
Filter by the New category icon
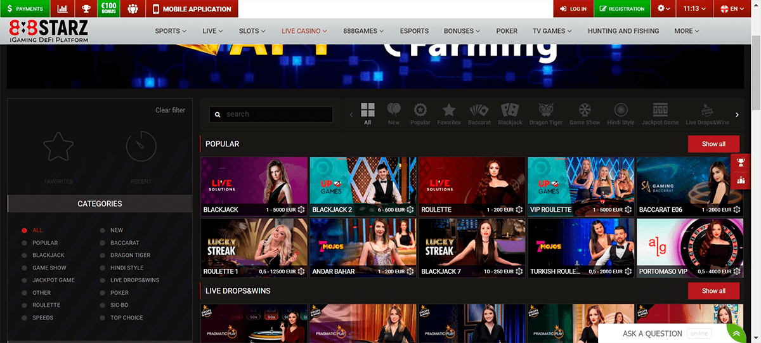coord(394,113)
